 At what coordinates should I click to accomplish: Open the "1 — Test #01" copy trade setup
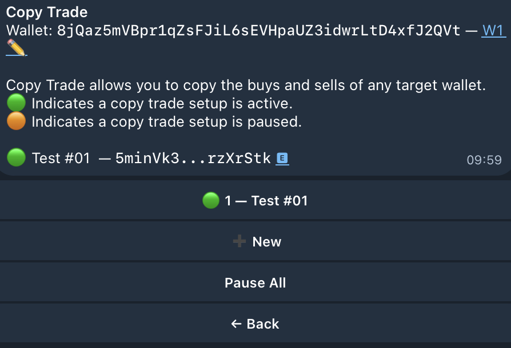(255, 201)
